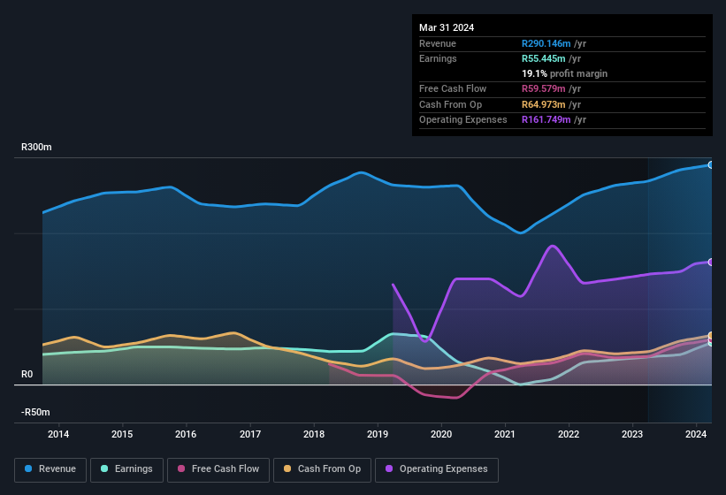The image size is (726, 495).
Task: Hide the Earnings series via legend
Action: [x=126, y=468]
